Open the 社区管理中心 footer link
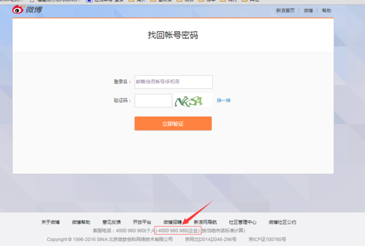This screenshot has width=365, height=246. [x=243, y=222]
